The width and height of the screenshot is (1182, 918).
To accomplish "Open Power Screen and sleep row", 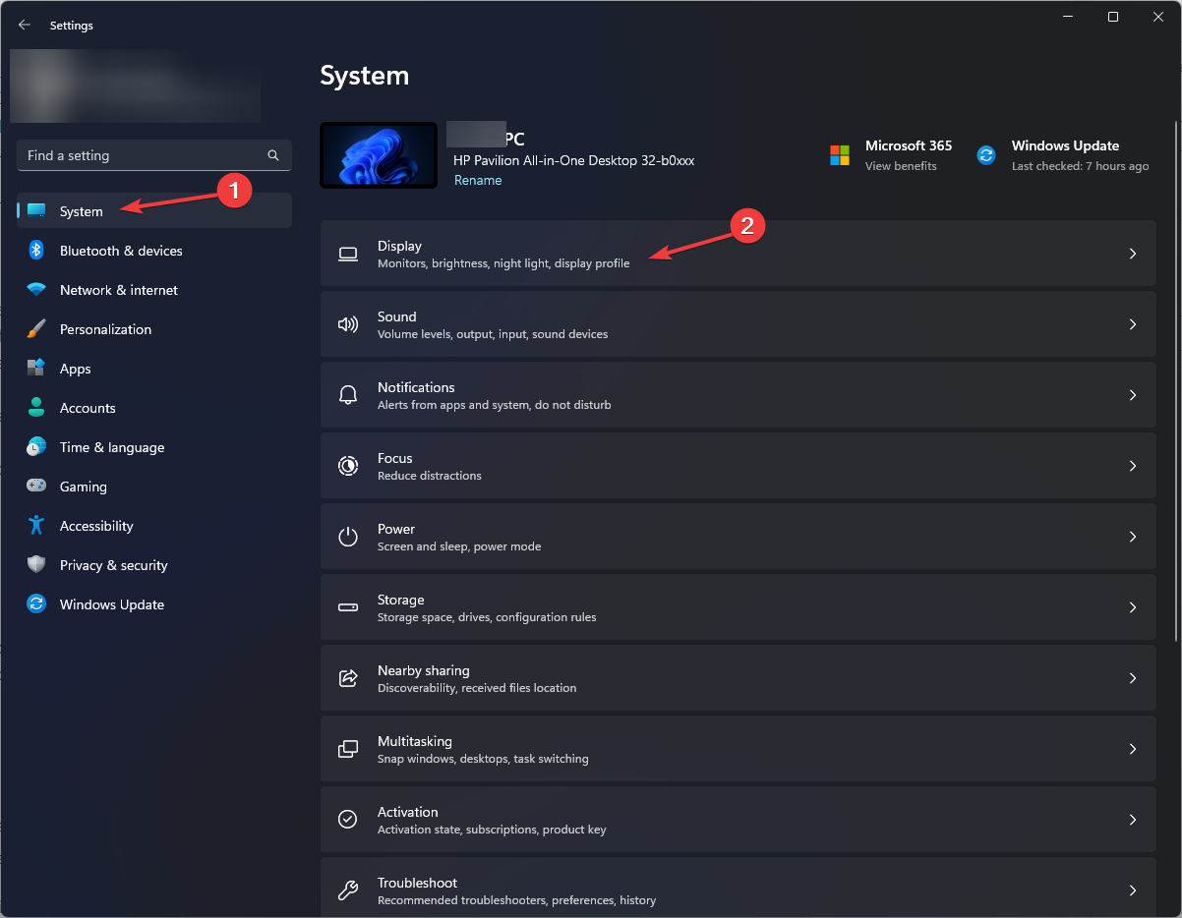I will click(x=738, y=537).
